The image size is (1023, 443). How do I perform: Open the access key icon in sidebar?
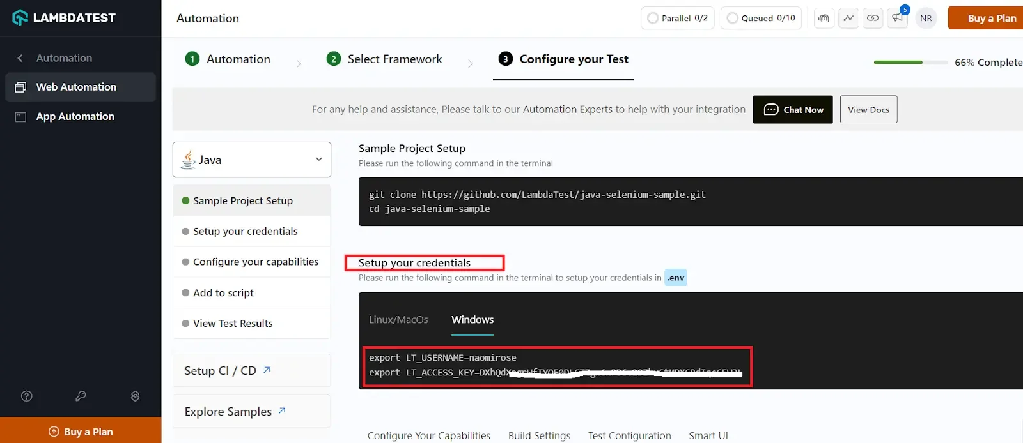click(x=81, y=396)
